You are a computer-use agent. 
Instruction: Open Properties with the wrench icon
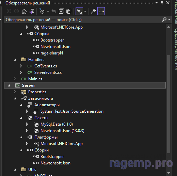[x=94, y=11]
